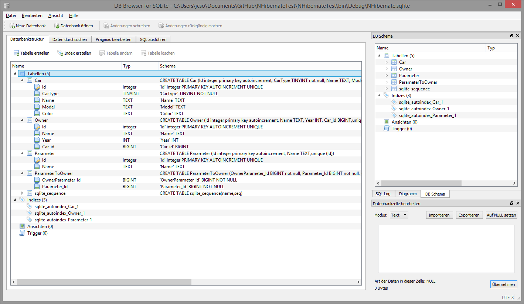The height and width of the screenshot is (304, 524).
Task: Click the Übernehmen button
Action: tap(504, 284)
